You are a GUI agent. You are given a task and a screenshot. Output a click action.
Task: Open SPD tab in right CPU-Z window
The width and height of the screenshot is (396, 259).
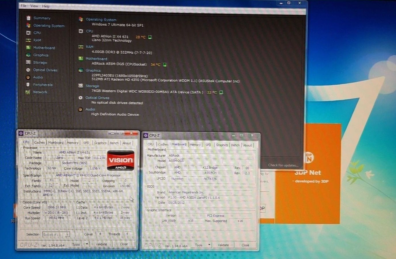click(208, 145)
